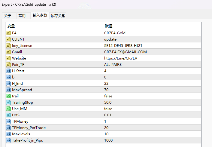
Task: Select the 输入参数 tab
Action: 40,15
